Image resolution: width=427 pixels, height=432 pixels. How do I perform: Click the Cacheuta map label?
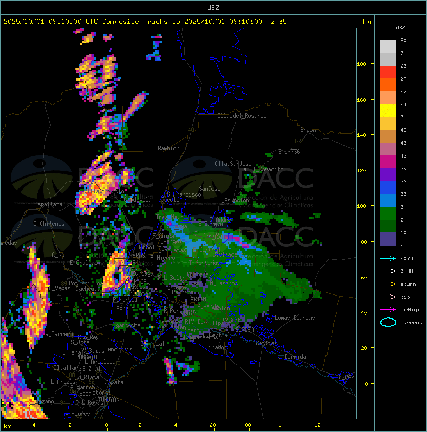88,289
